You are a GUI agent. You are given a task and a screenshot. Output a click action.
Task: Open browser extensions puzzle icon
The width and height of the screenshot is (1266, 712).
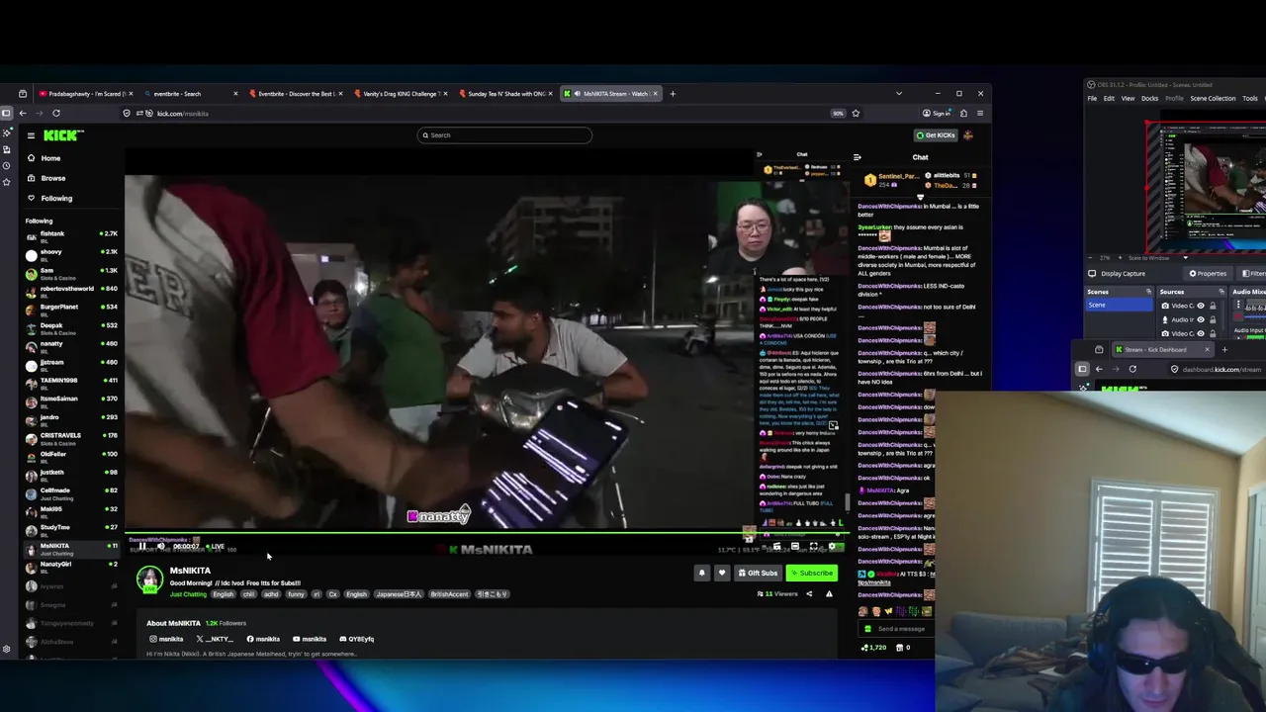coord(964,114)
